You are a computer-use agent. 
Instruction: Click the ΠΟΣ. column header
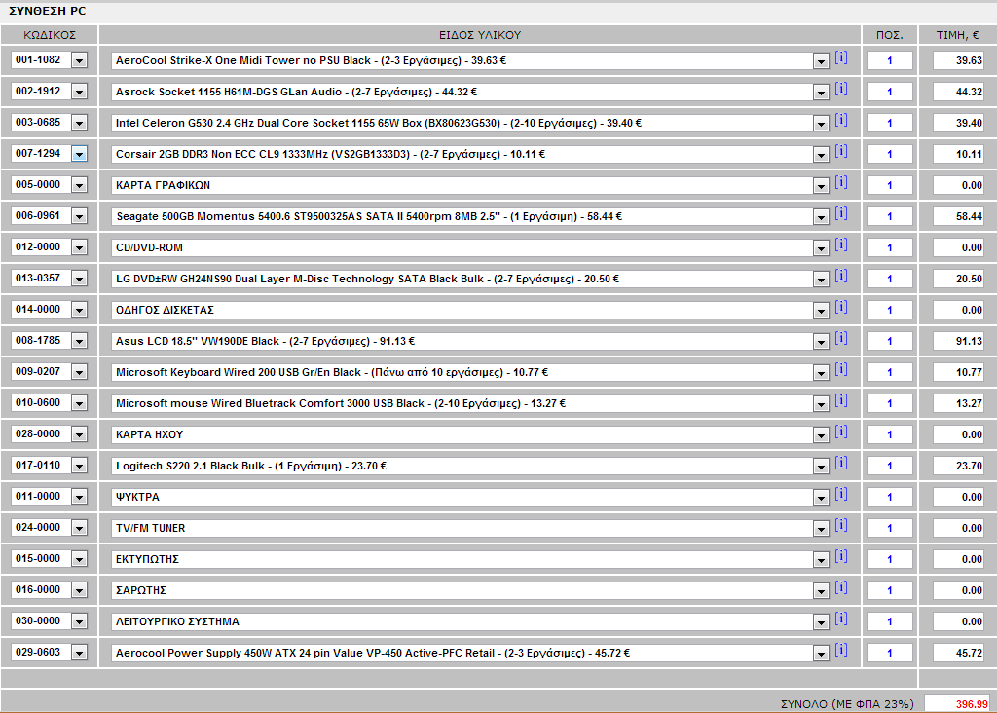coord(890,35)
